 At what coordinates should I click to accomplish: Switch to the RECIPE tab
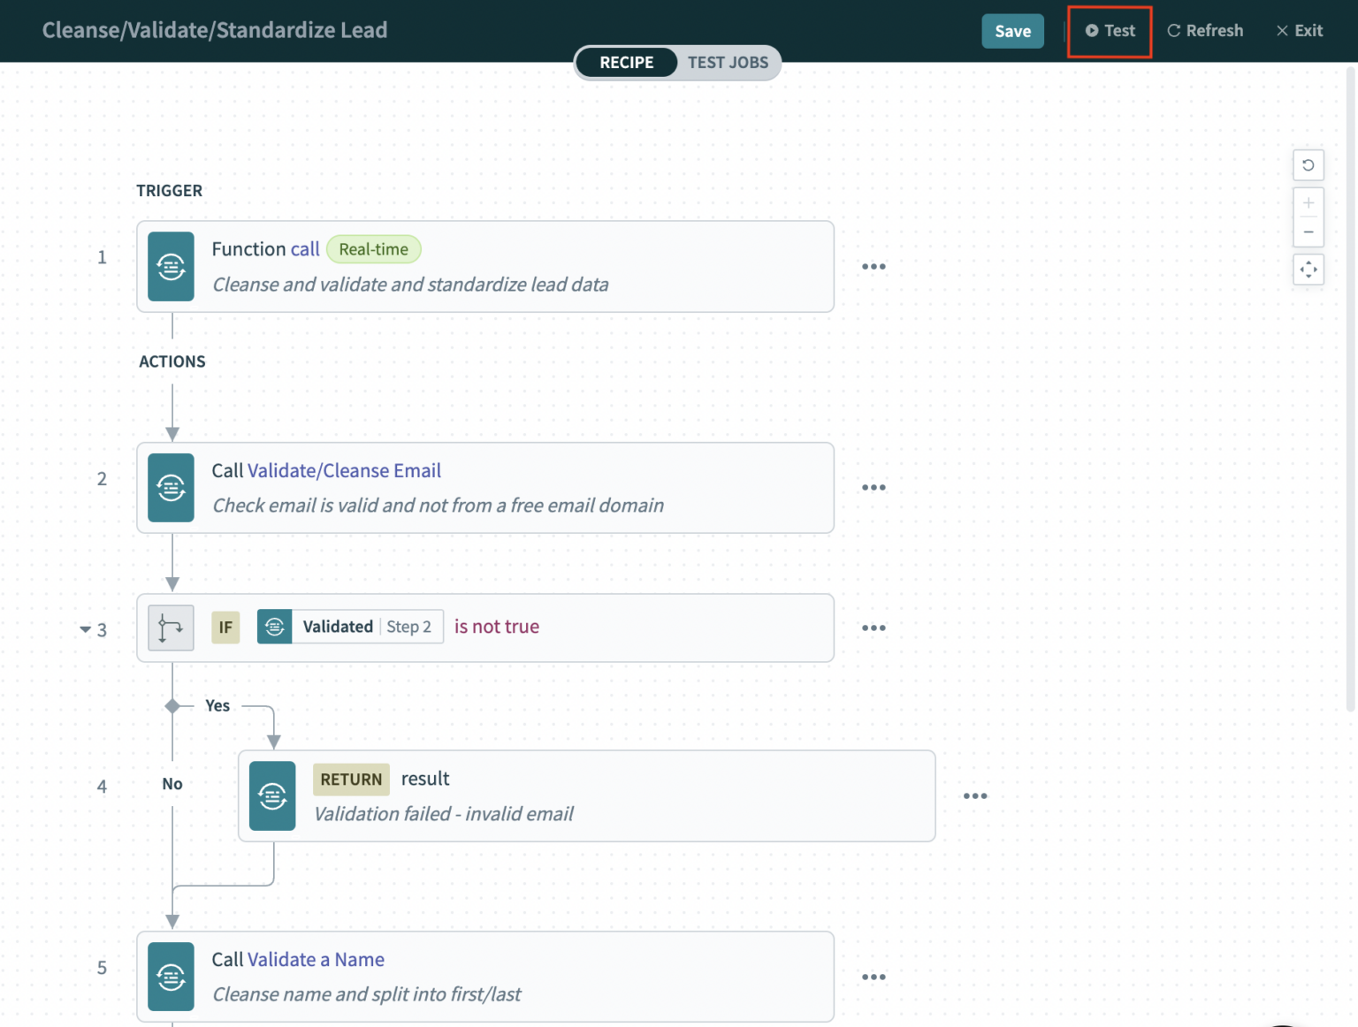point(626,62)
